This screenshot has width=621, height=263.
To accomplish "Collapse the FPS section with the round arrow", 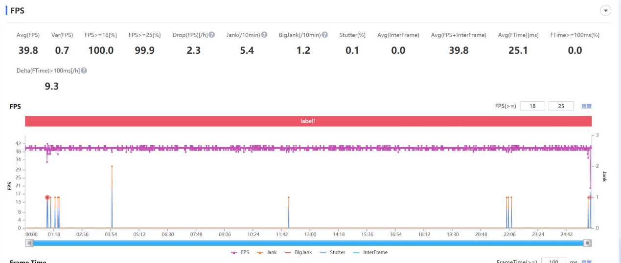I will 606,10.
